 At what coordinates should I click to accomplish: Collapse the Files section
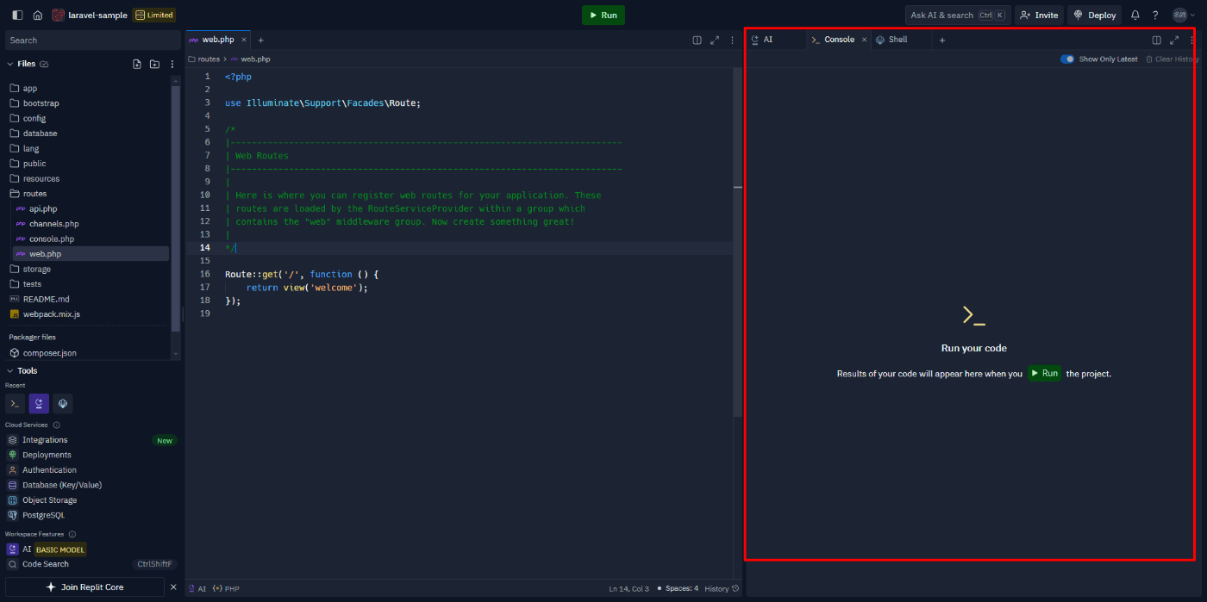(10, 64)
